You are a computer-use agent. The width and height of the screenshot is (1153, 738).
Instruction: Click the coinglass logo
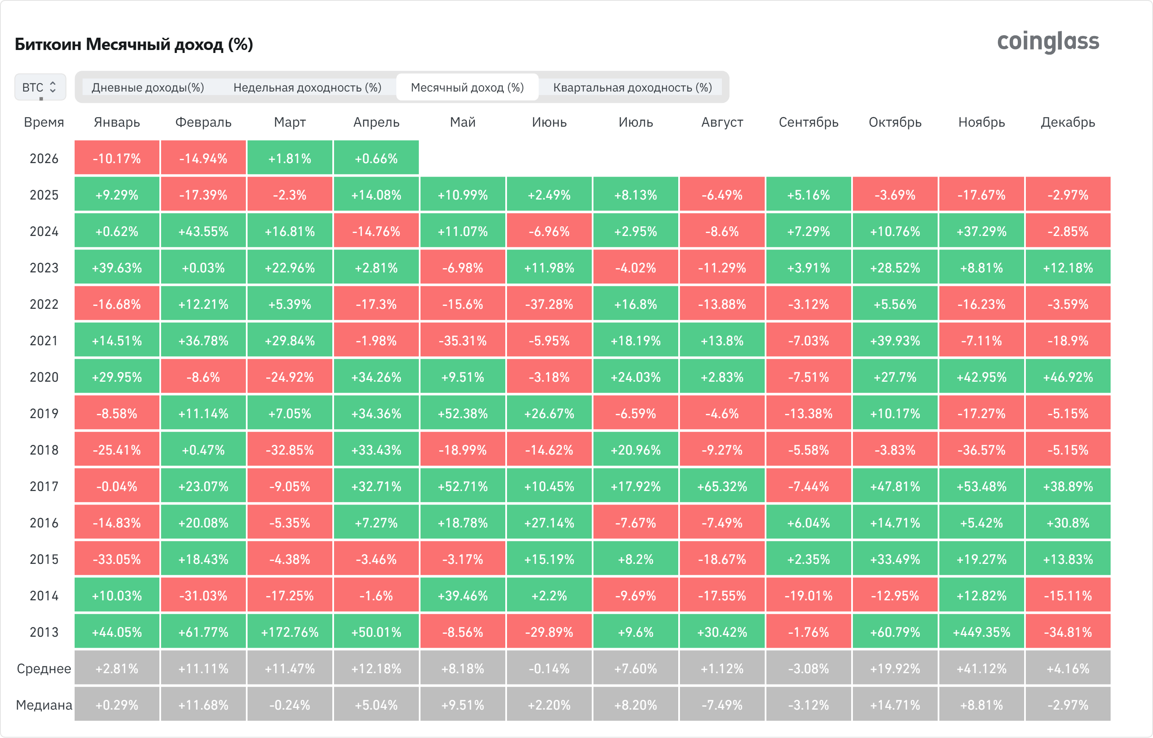(1047, 42)
